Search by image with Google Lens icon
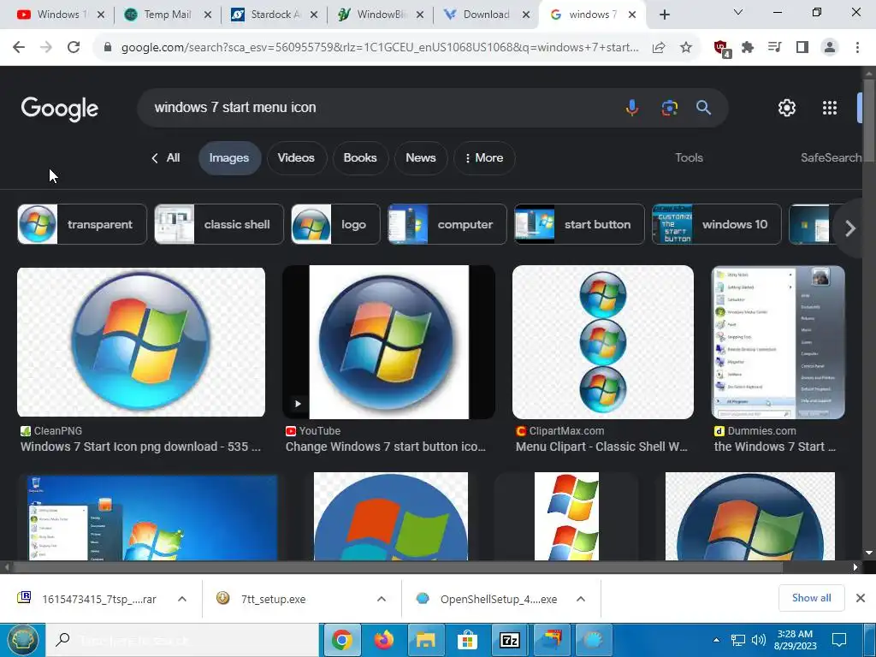Screen dimensions: 876x657 coord(669,107)
